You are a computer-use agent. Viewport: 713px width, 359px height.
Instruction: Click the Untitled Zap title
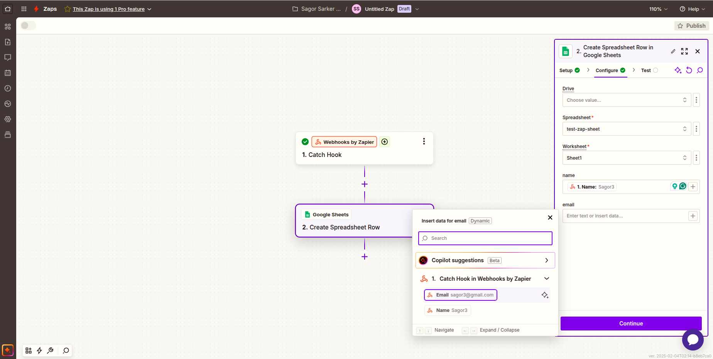click(379, 9)
